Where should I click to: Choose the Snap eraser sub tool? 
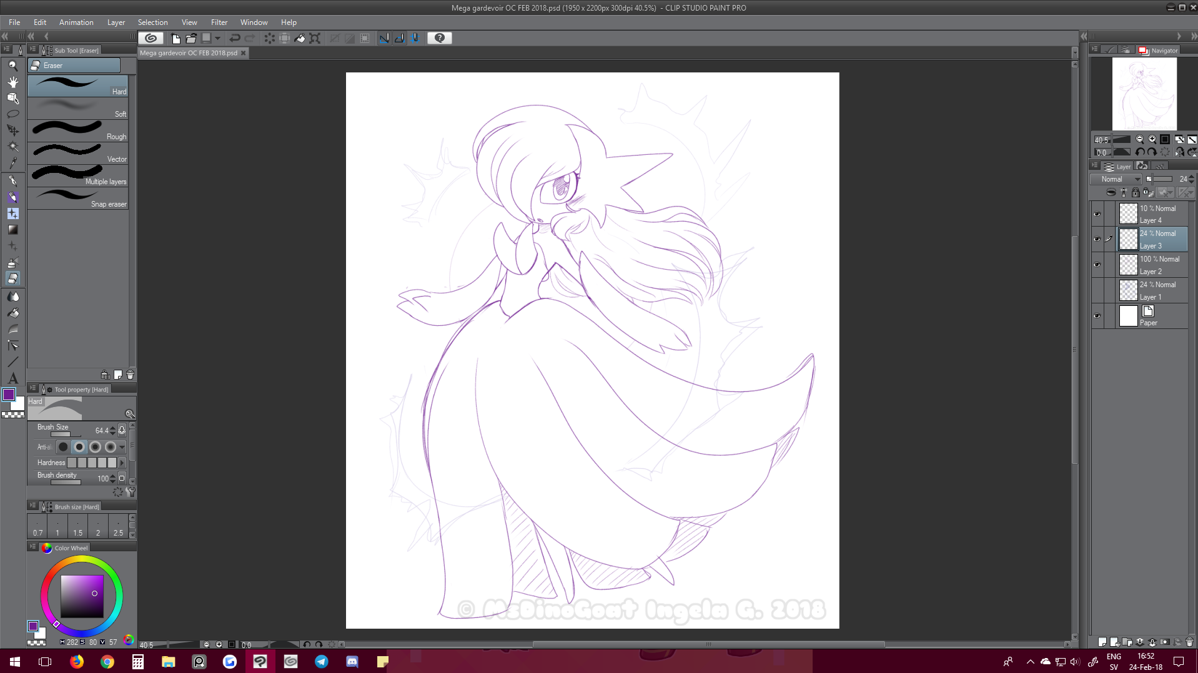(78, 199)
